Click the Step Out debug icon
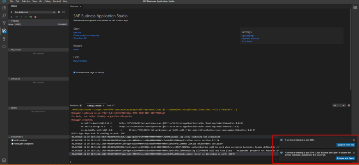Viewport: 359px width, 165px height. tap(26, 17)
